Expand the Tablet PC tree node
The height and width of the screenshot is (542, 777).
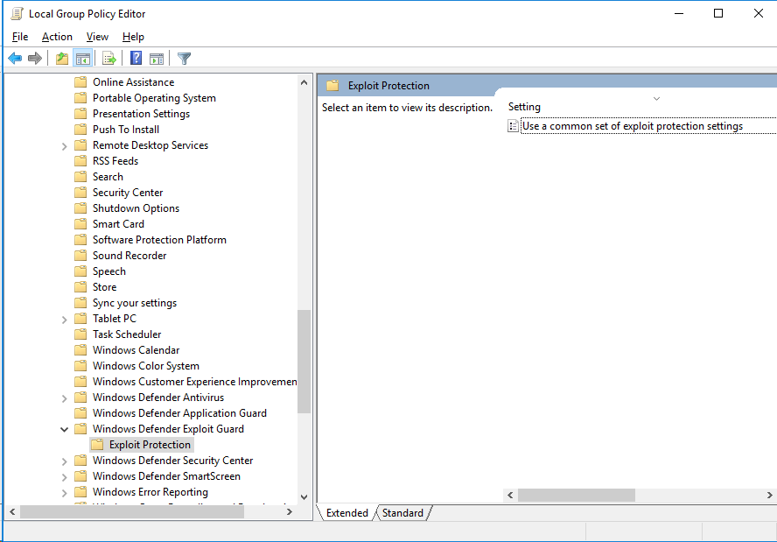tap(65, 320)
